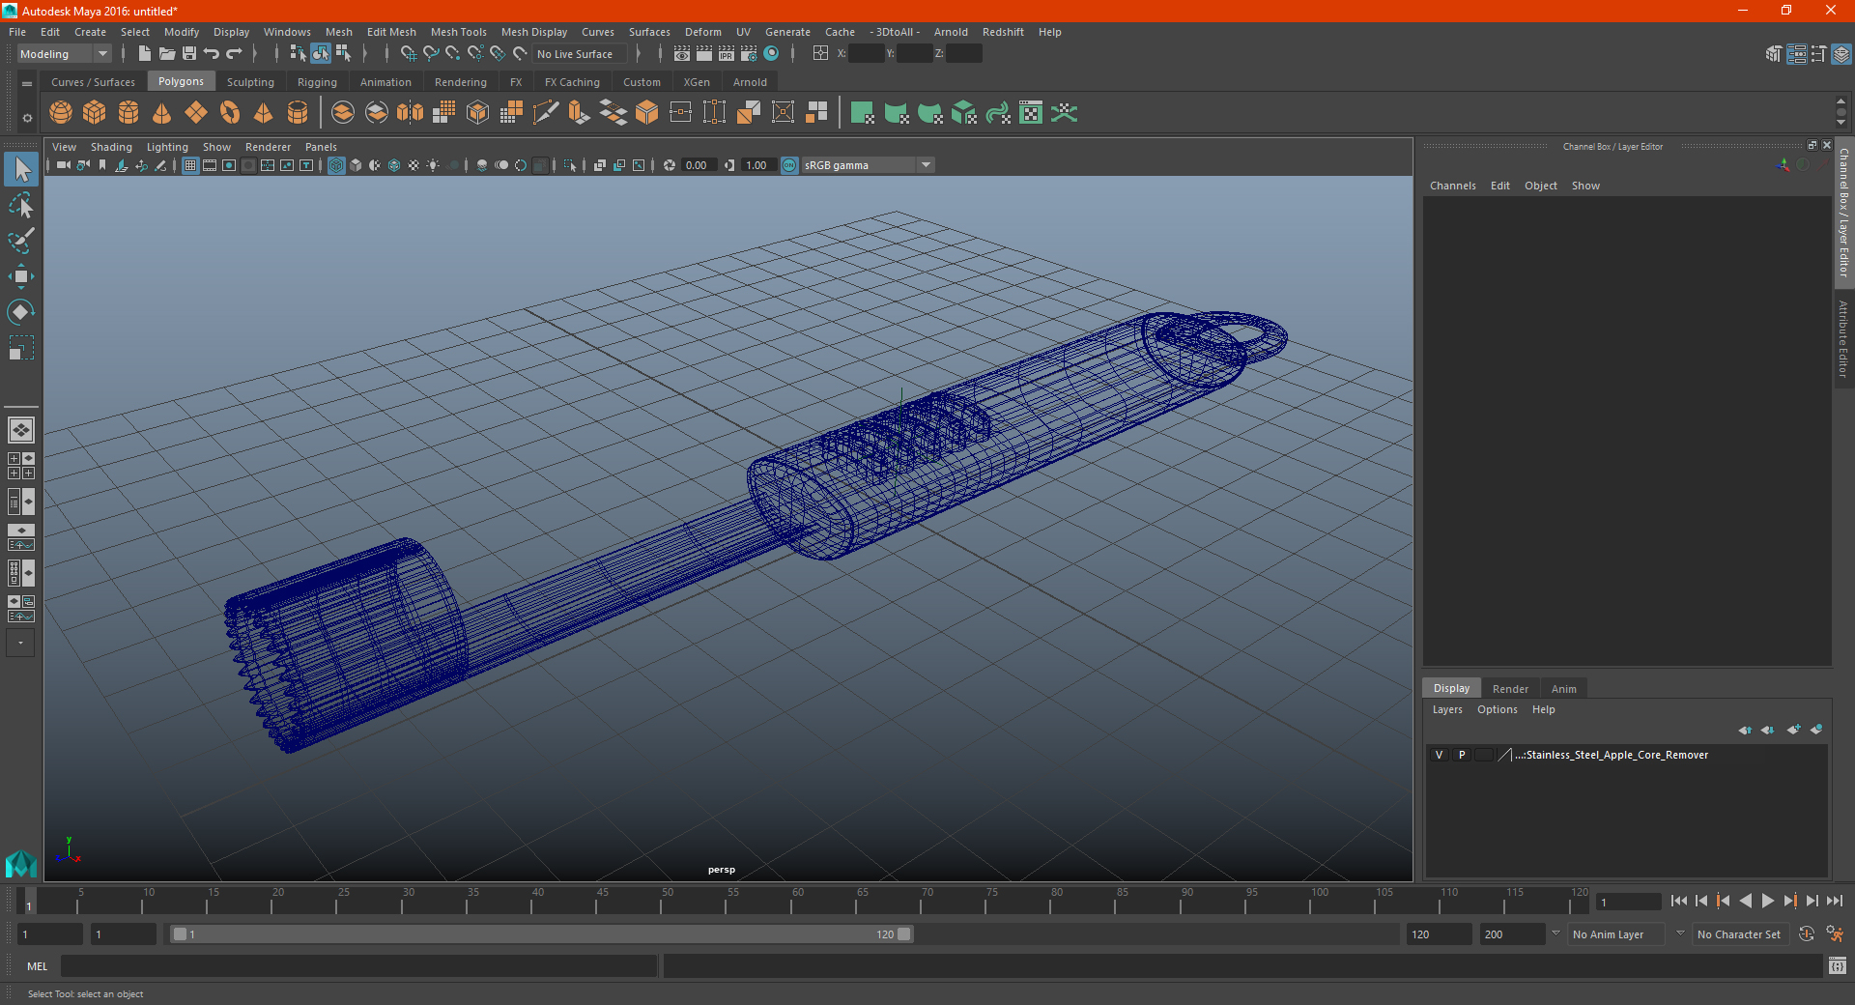
Task: Open the Shading panel menu
Action: [111, 147]
